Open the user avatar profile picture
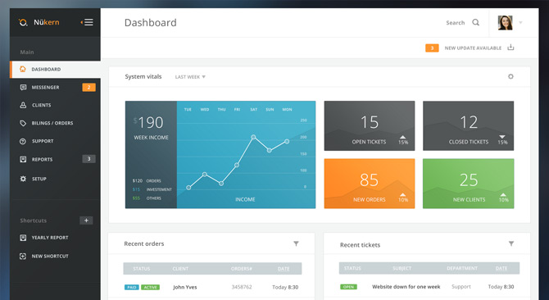549x300 pixels. pos(506,23)
